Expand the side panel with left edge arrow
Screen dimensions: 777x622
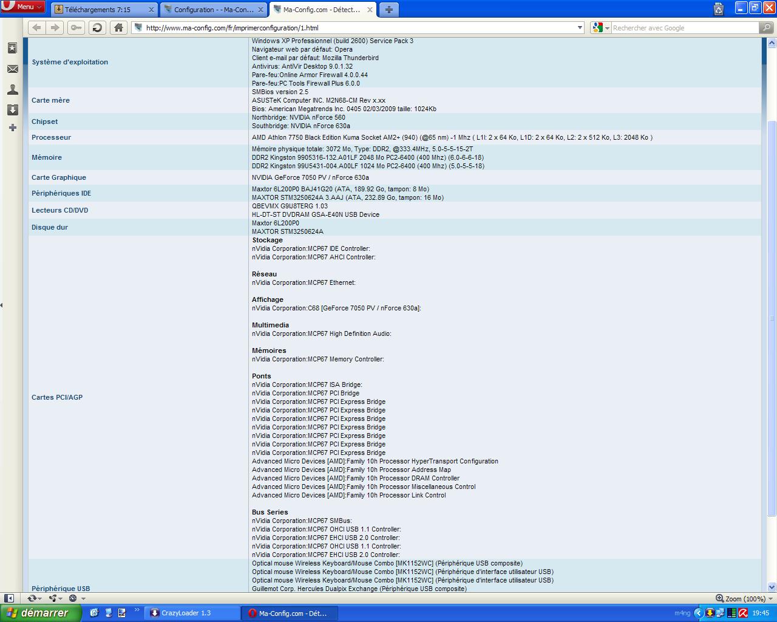coord(1,305)
